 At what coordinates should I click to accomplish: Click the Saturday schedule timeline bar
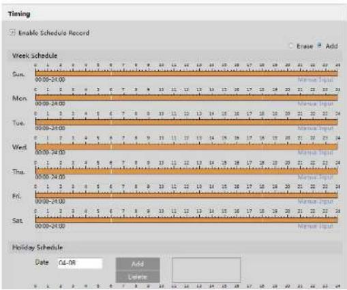coord(187,220)
